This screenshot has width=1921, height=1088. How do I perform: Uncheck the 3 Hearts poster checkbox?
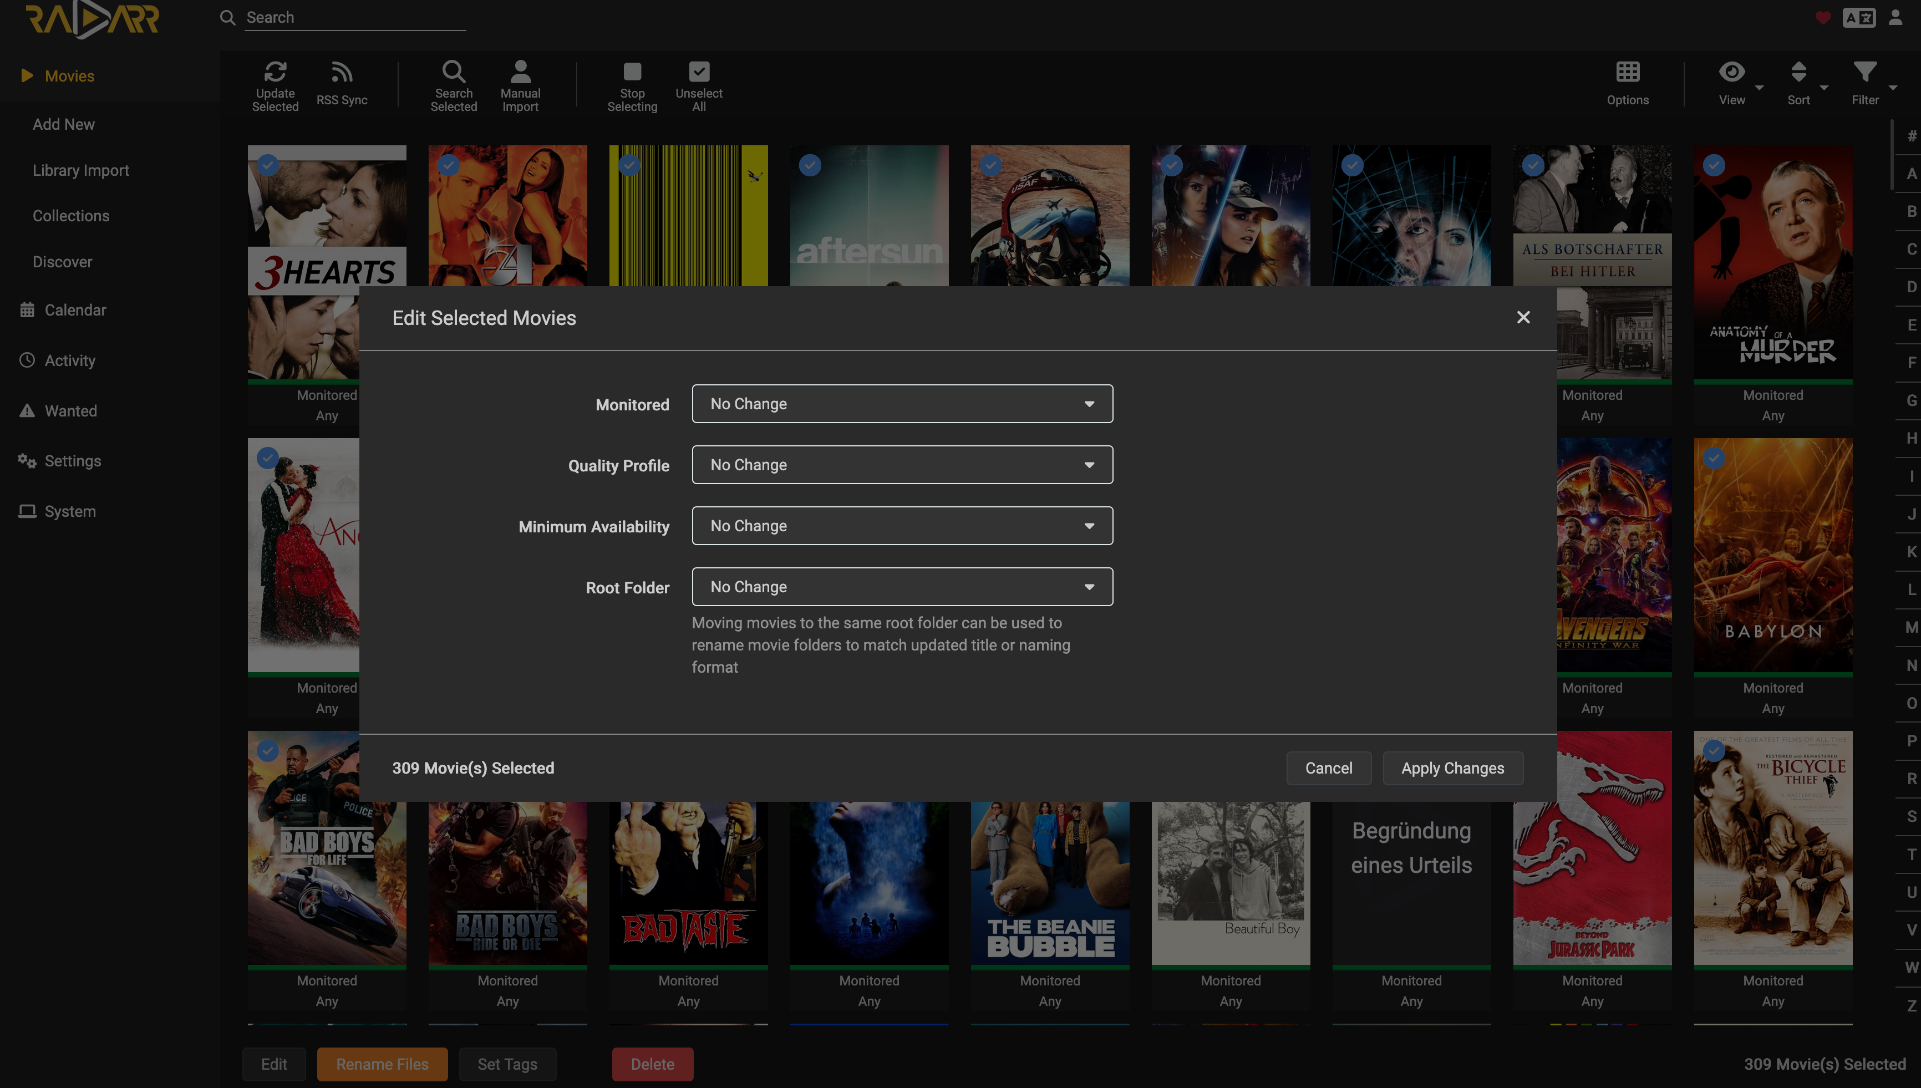point(267,165)
